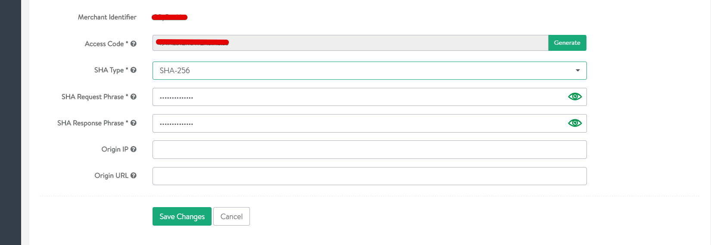Click the dark left sidebar strip
This screenshot has height=245, width=711.
pos(10,122)
